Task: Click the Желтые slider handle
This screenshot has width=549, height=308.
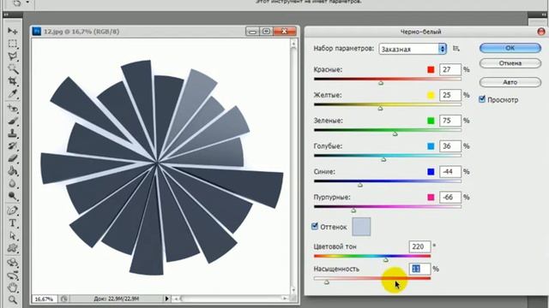Action: tap(380, 109)
